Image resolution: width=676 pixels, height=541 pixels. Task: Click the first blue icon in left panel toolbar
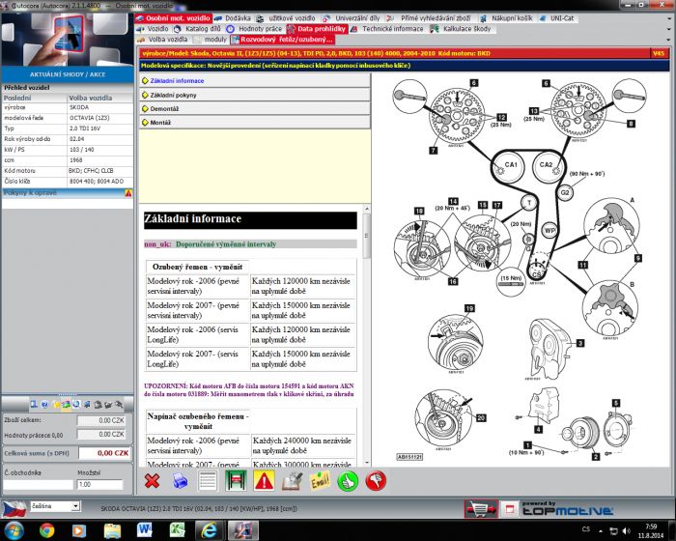(34, 405)
